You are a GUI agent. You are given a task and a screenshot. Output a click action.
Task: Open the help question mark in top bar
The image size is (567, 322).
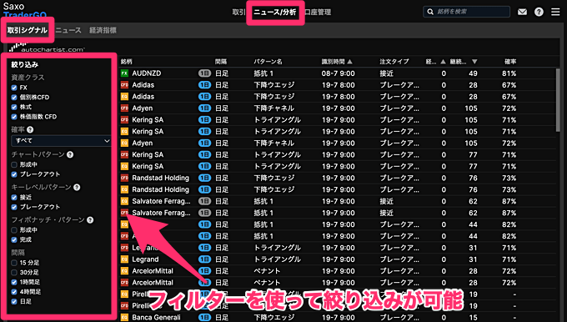539,12
